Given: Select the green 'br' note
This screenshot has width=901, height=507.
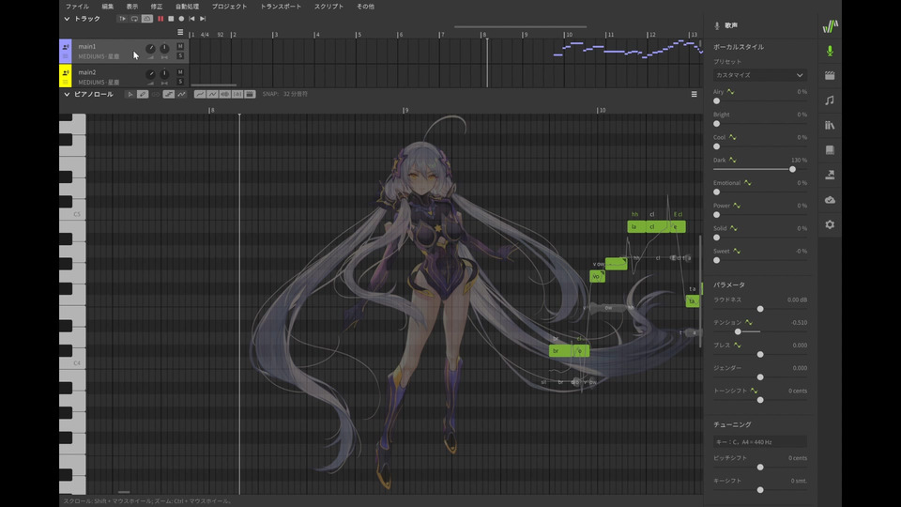Looking at the screenshot, I should point(560,350).
